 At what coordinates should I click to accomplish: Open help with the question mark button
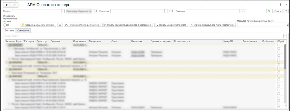[286, 11]
